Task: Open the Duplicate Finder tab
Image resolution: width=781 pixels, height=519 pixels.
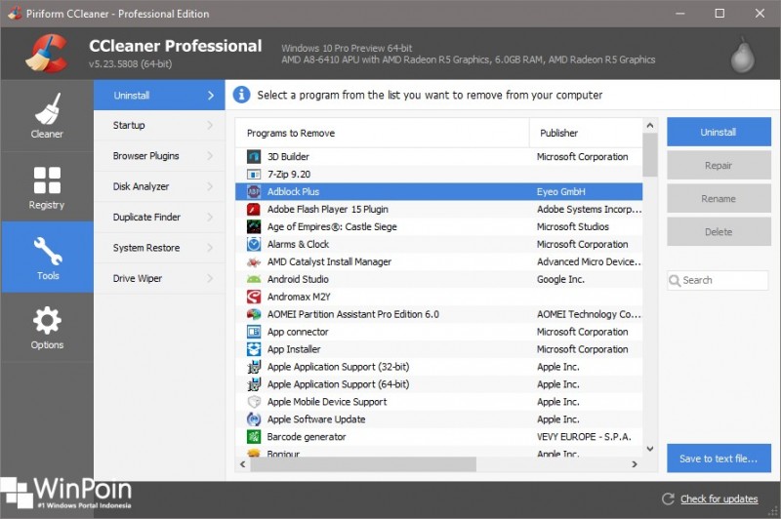Action: pyautogui.click(x=159, y=217)
